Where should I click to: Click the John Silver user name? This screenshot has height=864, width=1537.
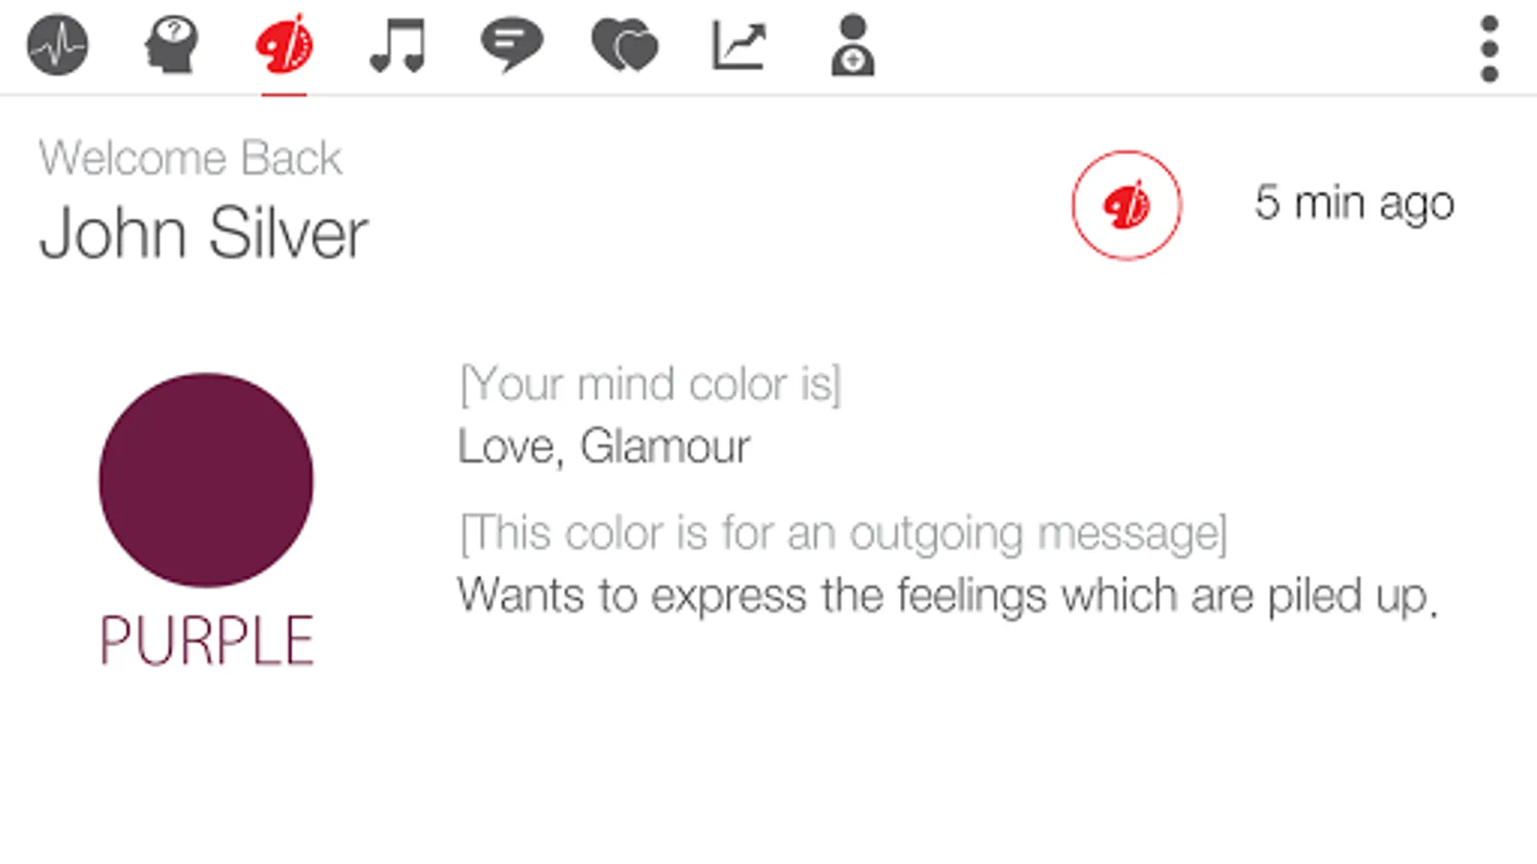[204, 233]
